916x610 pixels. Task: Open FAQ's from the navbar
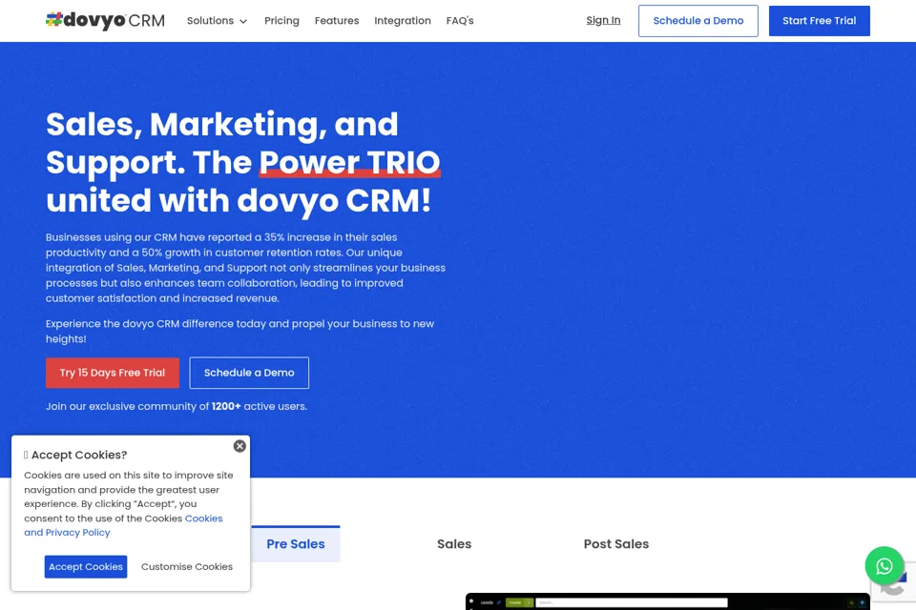(460, 20)
